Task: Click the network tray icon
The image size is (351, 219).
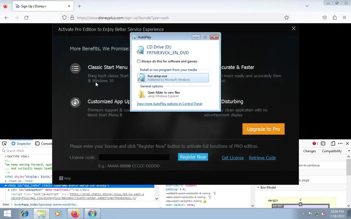Action: pyautogui.click(x=317, y=214)
